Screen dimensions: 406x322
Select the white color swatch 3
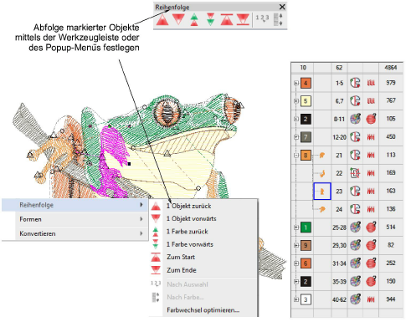pos(306,299)
